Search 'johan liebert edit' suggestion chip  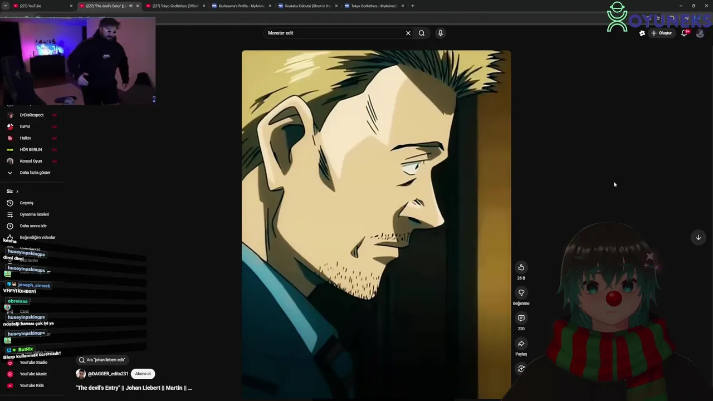click(102, 360)
